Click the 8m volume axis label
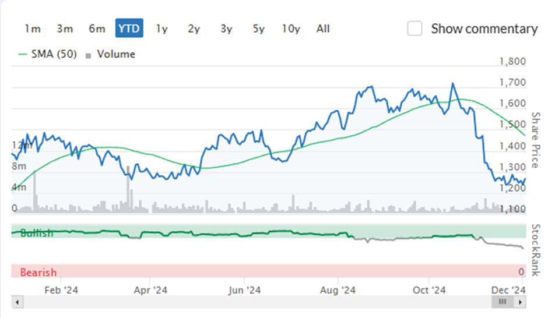This screenshot has width=548, height=318. (x=19, y=166)
